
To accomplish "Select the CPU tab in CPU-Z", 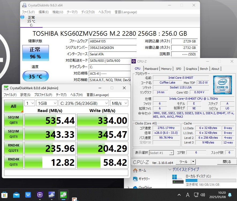I will pos(138,69).
